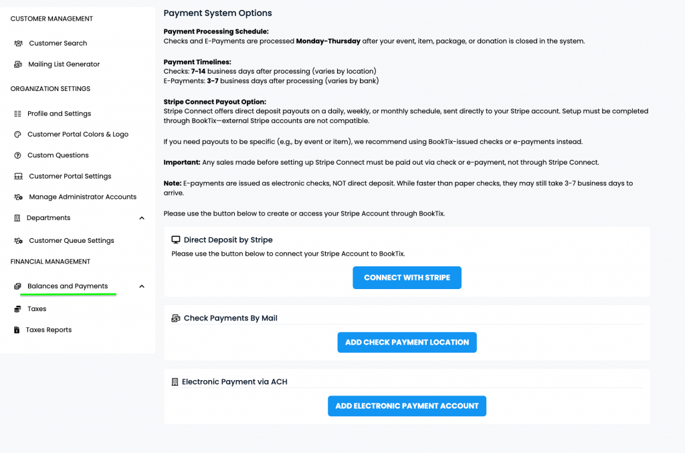This screenshot has width=685, height=453.
Task: Click the Connect With Stripe button
Action: click(x=407, y=277)
